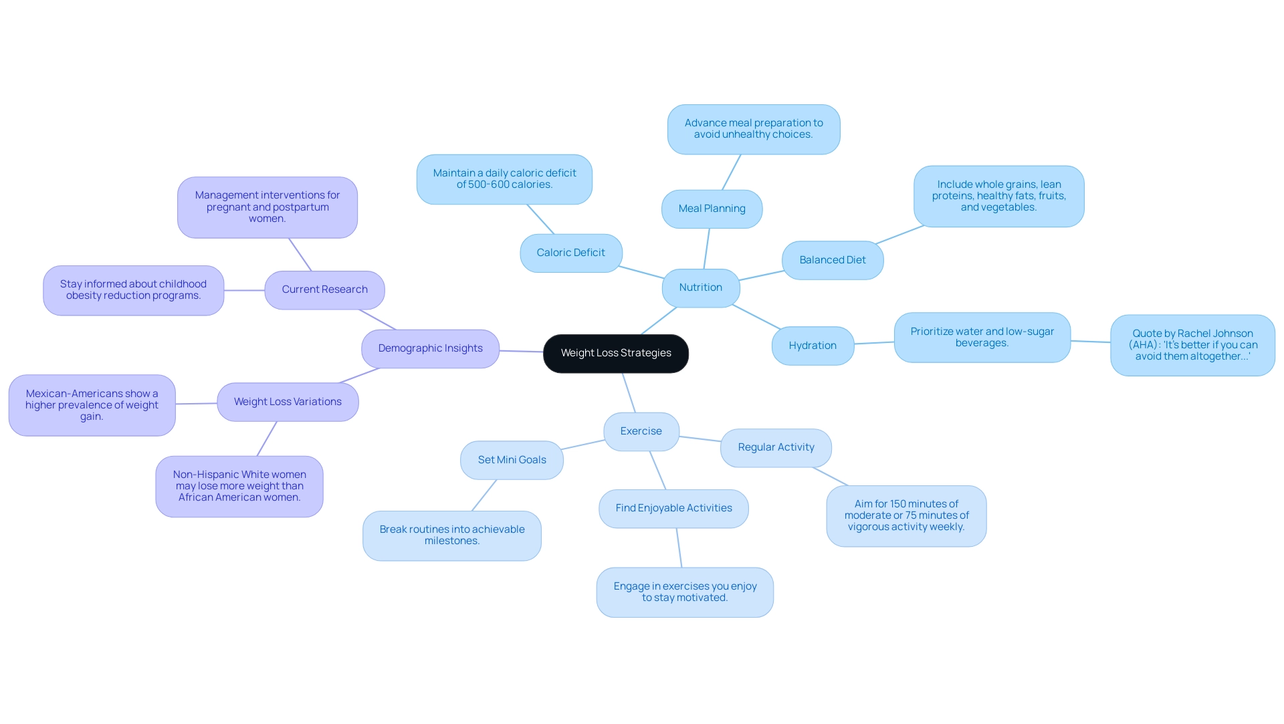Select the Nutrition branch node

pyautogui.click(x=700, y=287)
